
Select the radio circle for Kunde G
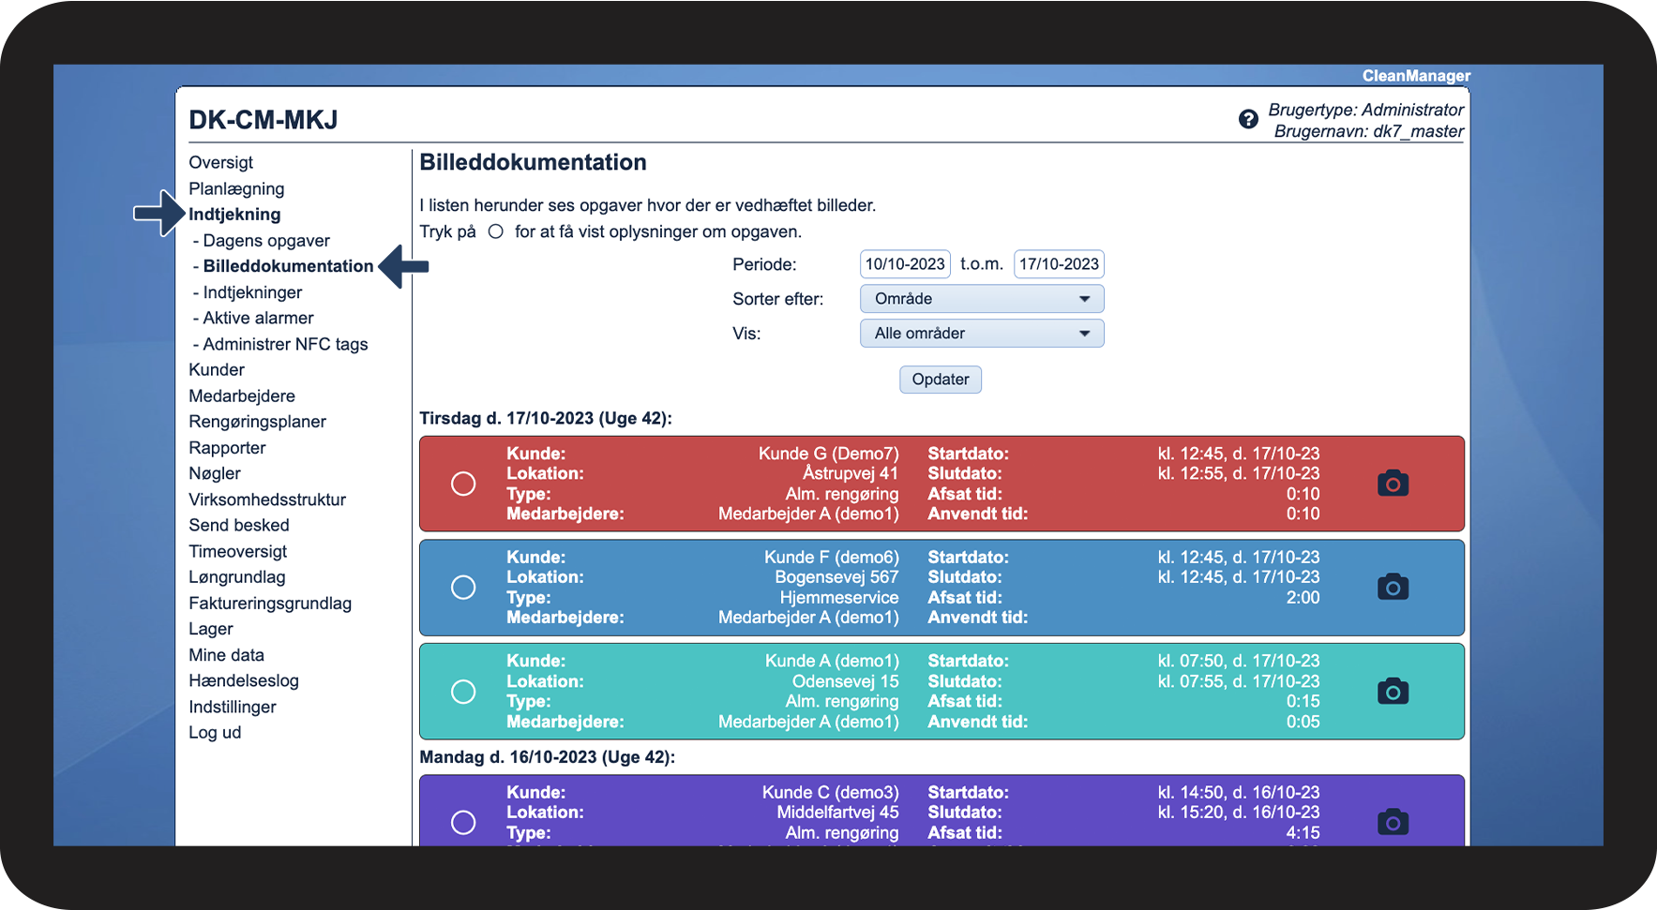(463, 484)
